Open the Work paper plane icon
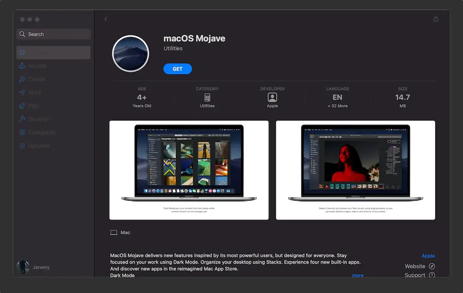Viewport: 463px width, 293px height. pos(22,92)
